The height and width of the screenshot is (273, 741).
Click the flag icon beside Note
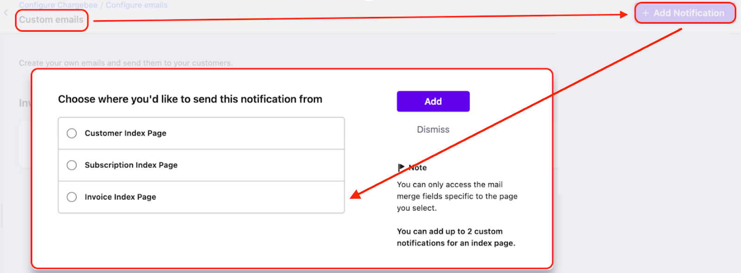coord(401,167)
